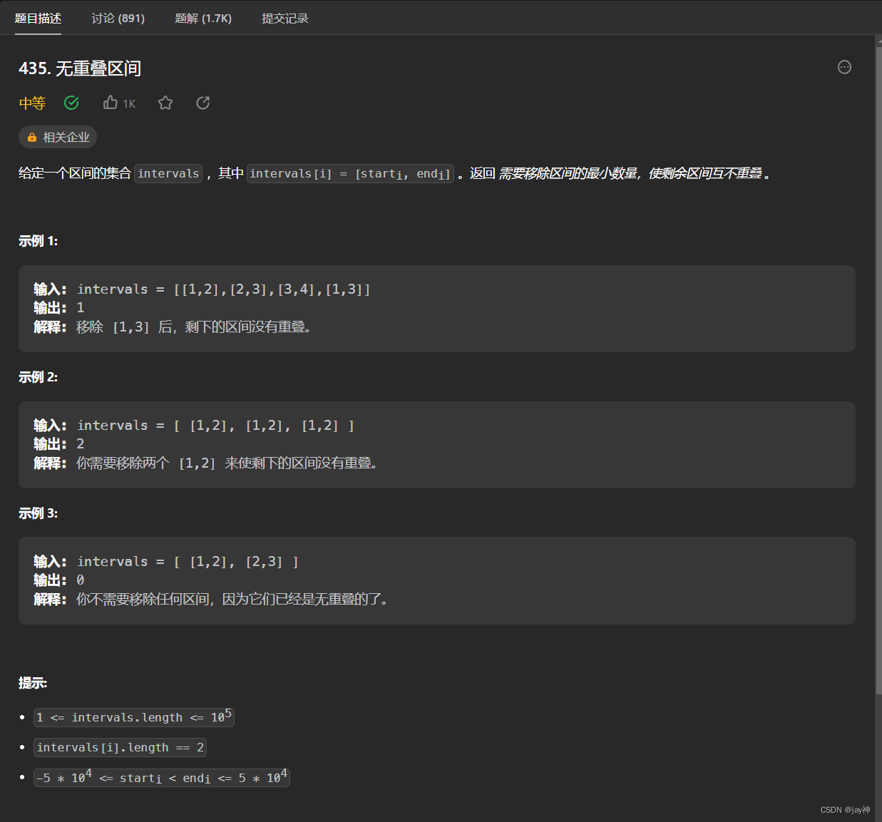Open the 讨论 (891) discussion page

pyautogui.click(x=118, y=19)
